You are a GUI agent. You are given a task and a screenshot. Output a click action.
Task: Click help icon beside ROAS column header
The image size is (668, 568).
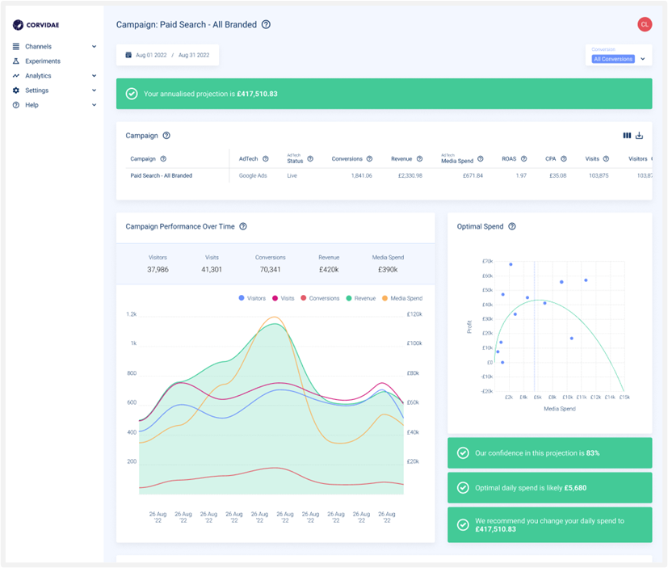pyautogui.click(x=523, y=159)
